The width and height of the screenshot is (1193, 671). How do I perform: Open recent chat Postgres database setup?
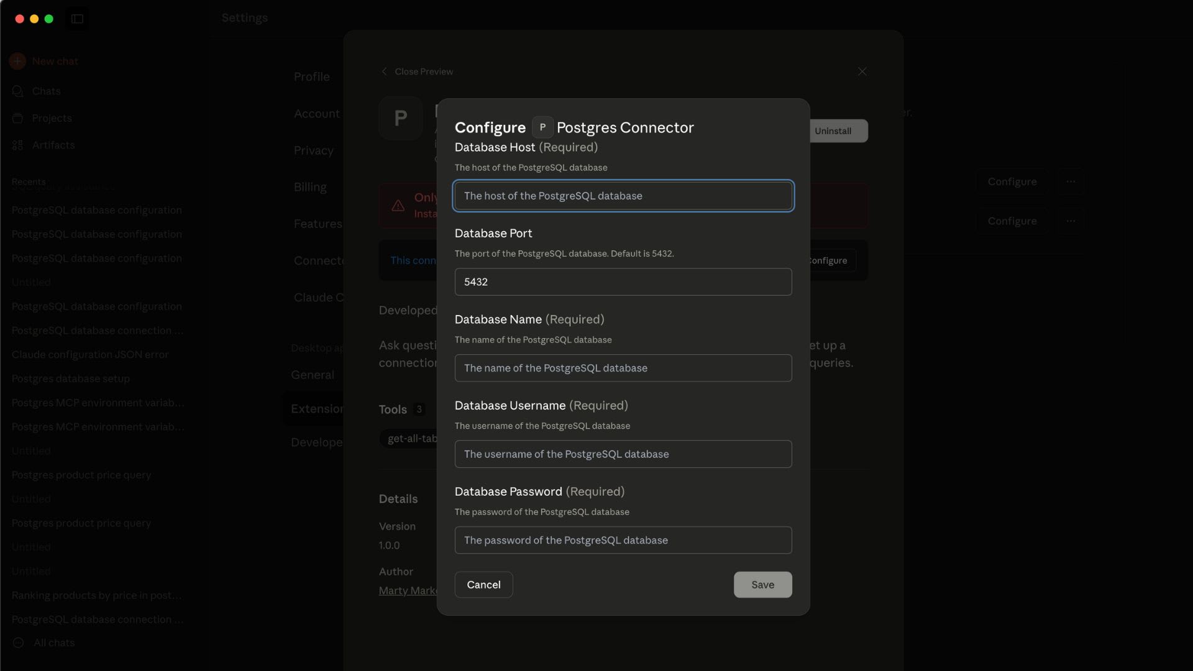tap(70, 379)
